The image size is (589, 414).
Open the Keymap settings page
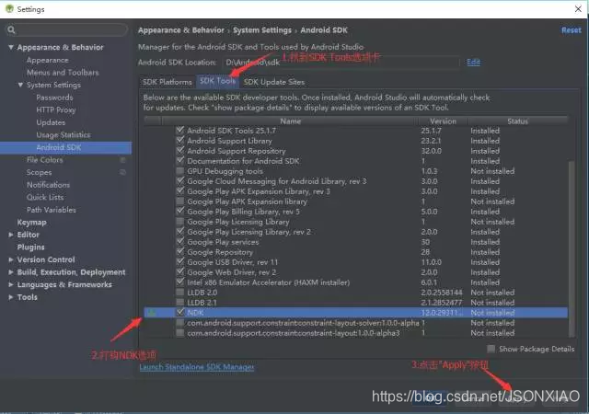coord(32,223)
